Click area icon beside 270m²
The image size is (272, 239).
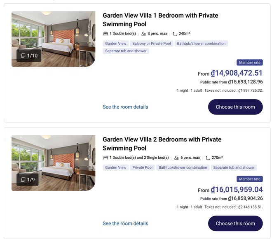point(208,158)
